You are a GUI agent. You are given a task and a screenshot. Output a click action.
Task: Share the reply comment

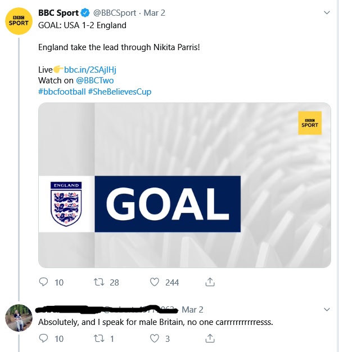pyautogui.click(x=210, y=338)
